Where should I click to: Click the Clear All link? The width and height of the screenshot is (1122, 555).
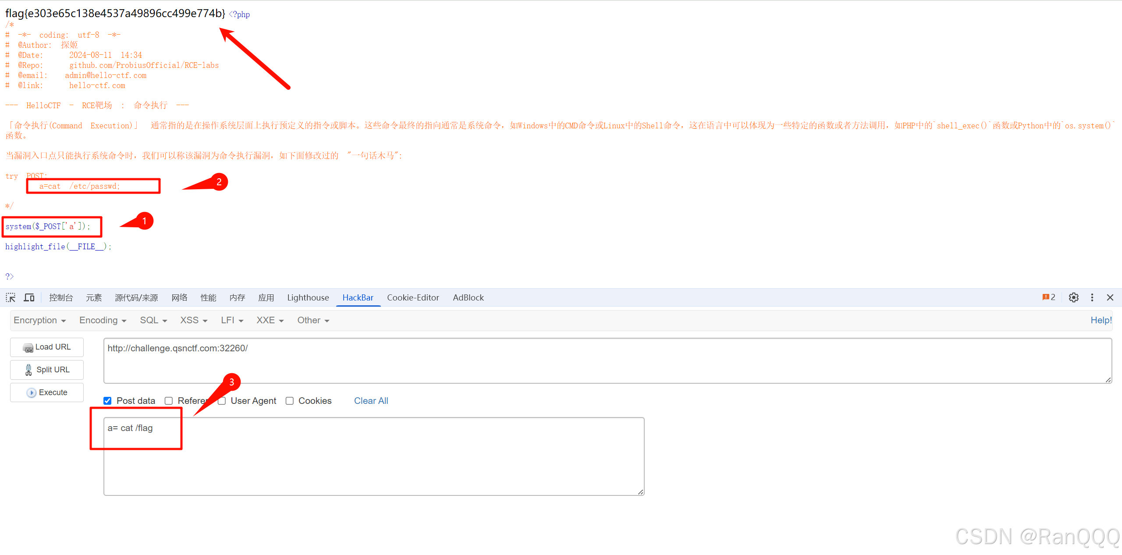point(371,401)
